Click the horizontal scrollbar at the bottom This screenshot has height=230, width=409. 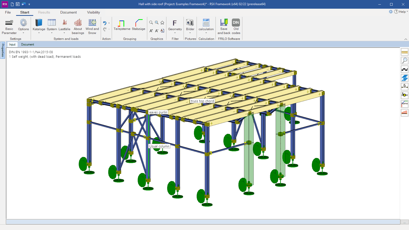point(203,222)
